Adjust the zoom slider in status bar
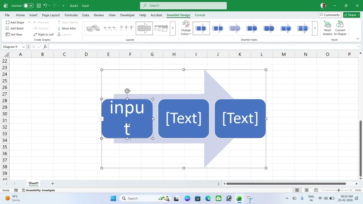 pyautogui.click(x=338, y=190)
